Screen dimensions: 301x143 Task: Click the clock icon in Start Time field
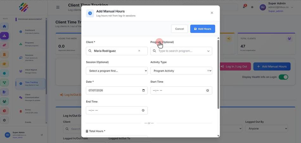tap(208, 90)
